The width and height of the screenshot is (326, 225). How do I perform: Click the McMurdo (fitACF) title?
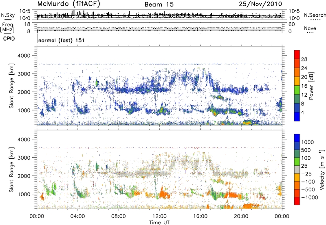(68, 4)
